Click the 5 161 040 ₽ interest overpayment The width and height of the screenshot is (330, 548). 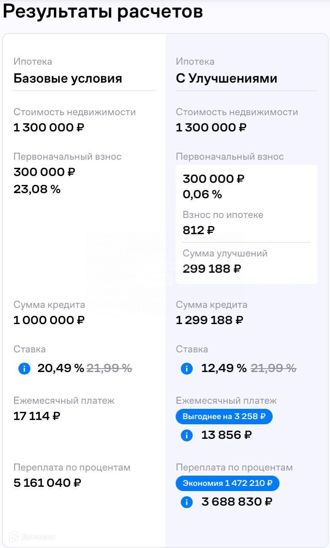tap(47, 483)
